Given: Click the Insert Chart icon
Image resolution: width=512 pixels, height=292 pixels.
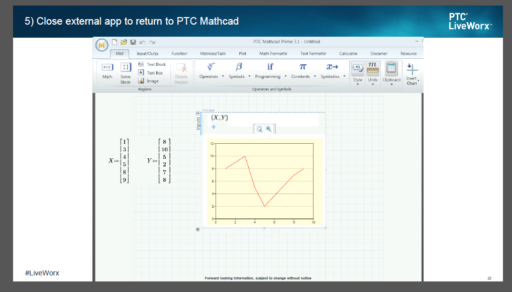Looking at the screenshot, I should [x=412, y=69].
